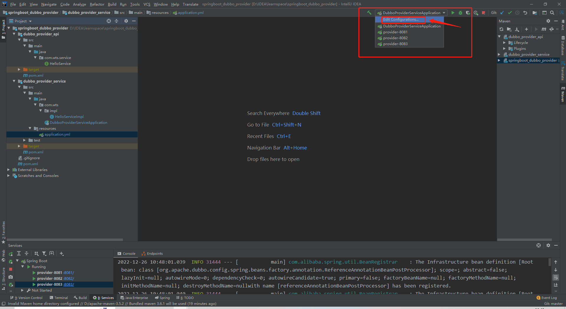Click the Services Add Service plus icon

coord(62,253)
